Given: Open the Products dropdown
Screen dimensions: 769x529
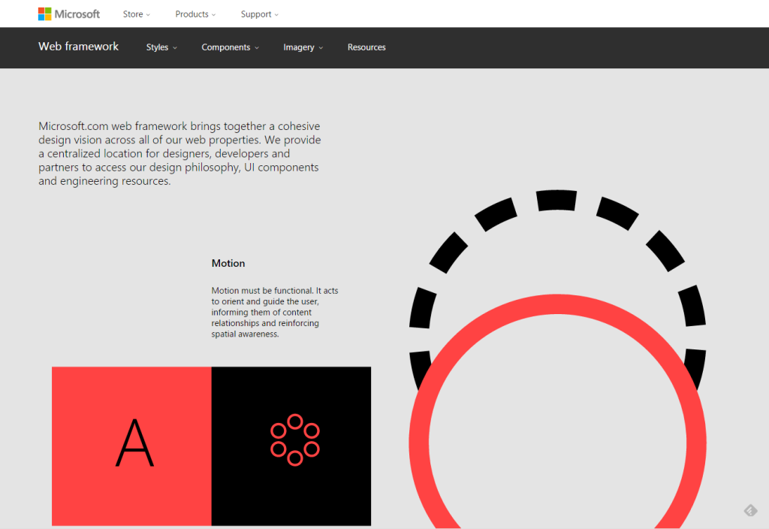Looking at the screenshot, I should coord(195,14).
